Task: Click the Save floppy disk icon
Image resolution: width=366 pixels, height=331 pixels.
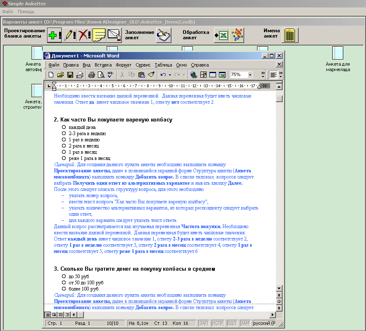Action: [x=70, y=75]
